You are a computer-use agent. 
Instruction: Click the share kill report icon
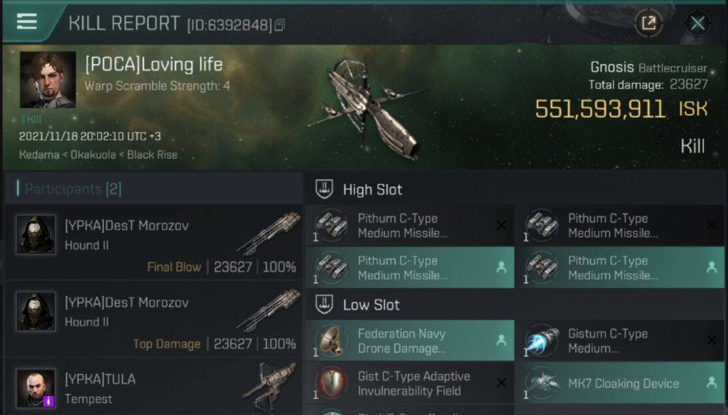[x=648, y=23]
